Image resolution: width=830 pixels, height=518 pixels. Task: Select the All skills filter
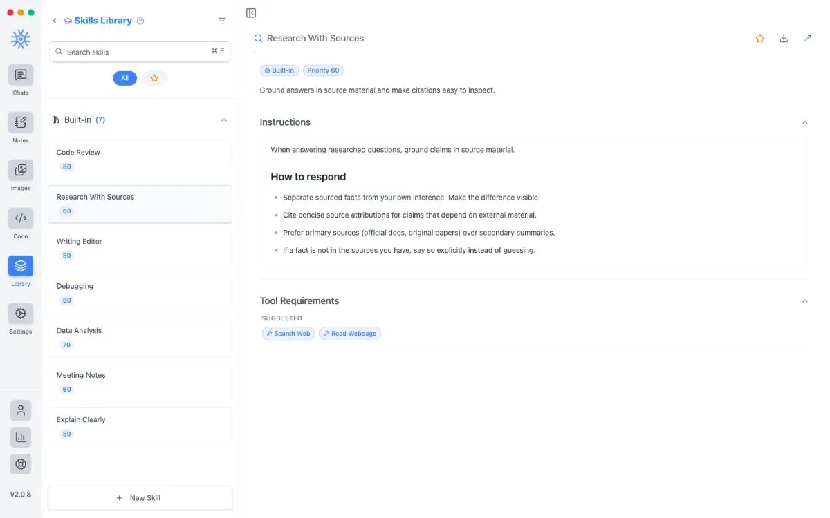(x=124, y=78)
